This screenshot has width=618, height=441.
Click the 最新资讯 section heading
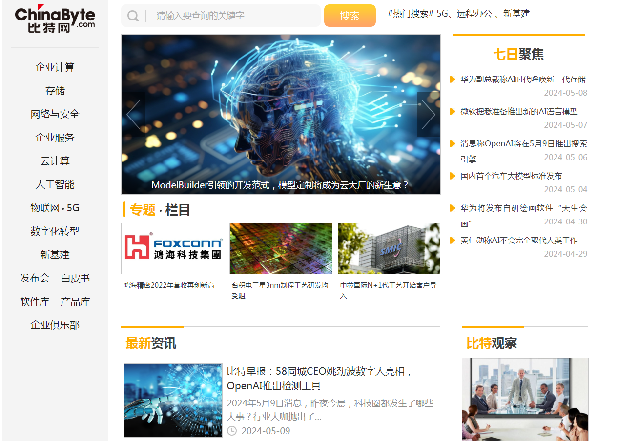point(151,343)
